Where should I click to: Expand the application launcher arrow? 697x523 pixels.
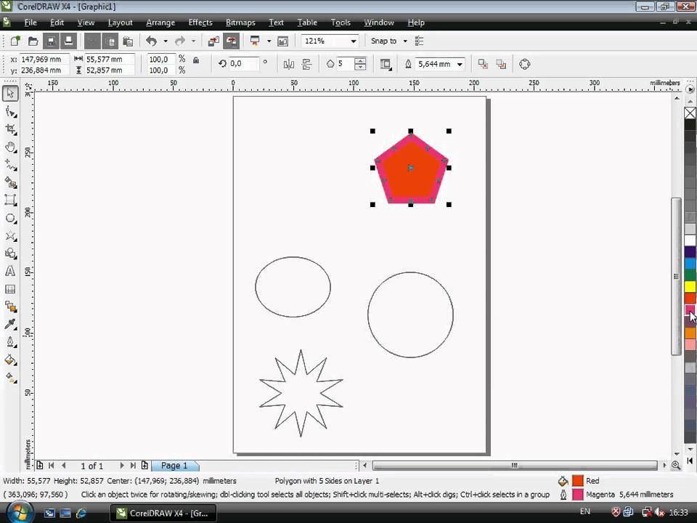coord(269,41)
